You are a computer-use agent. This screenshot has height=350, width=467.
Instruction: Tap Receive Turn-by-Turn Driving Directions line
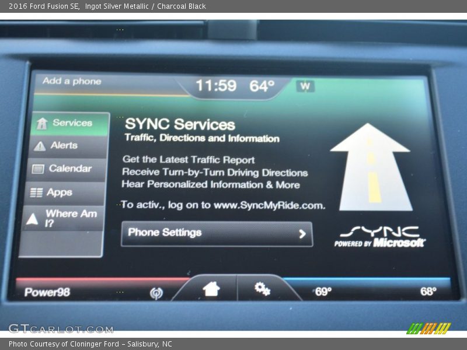pyautogui.click(x=215, y=172)
